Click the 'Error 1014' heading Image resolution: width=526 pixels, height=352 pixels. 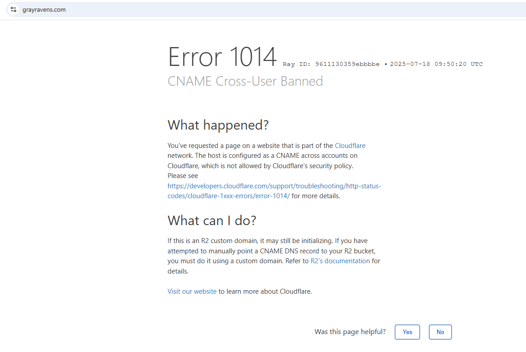click(x=222, y=56)
